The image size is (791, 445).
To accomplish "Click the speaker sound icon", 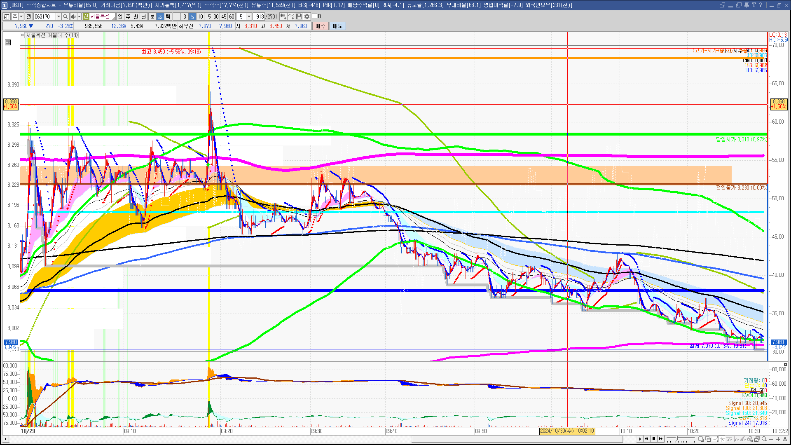I will 73,16.
